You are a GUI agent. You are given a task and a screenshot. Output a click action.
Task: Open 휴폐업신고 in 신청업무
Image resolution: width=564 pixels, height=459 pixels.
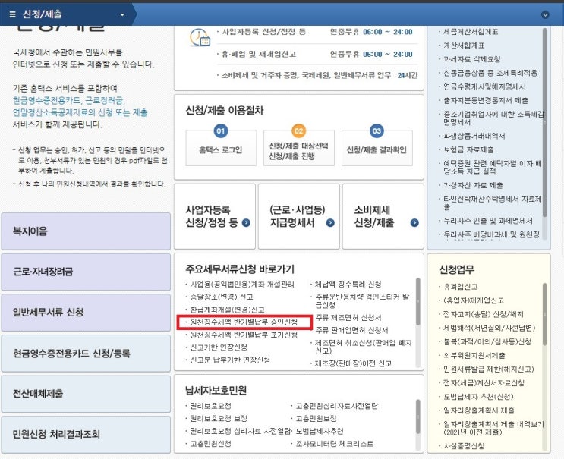(461, 287)
